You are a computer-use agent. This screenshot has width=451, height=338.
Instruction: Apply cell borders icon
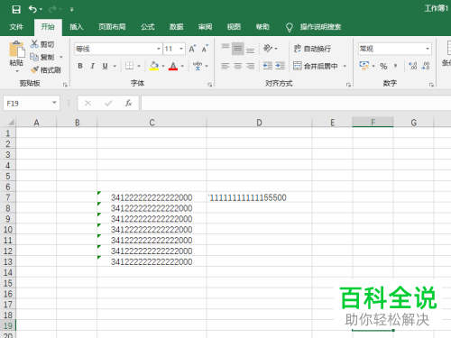pos(129,66)
